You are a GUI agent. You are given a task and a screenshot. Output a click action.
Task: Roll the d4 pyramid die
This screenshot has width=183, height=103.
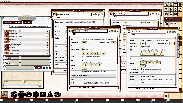50,94
